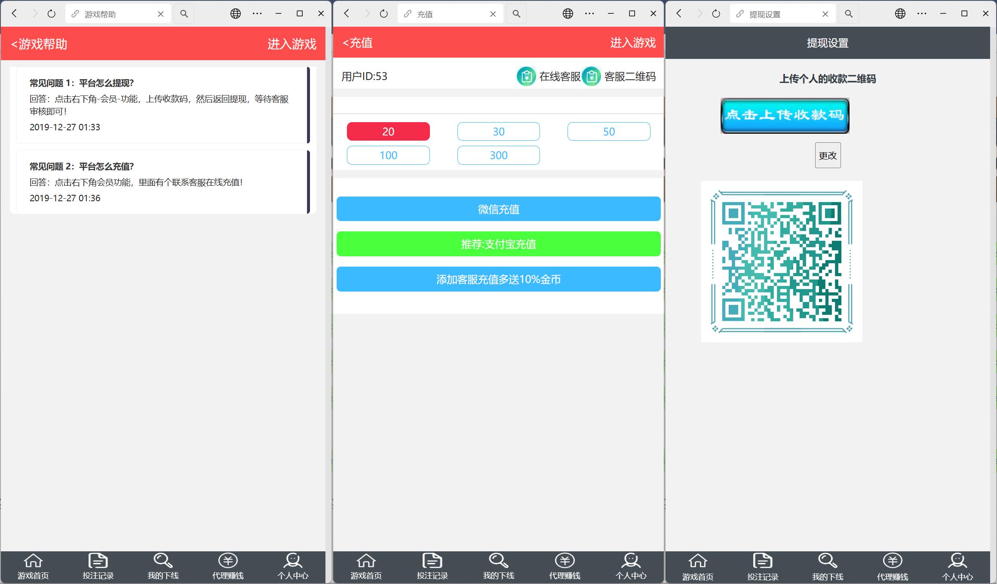Open 我的下线 in 游戏帮助 window nav
Screen dimensions: 997x584
pos(163,567)
